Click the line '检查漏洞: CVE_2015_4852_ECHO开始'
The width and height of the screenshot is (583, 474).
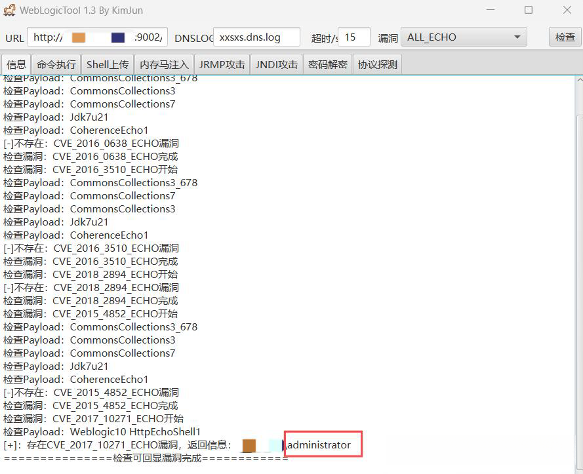point(90,314)
